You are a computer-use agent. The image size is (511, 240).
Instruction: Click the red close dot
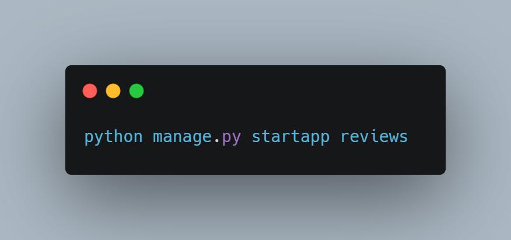click(x=90, y=91)
